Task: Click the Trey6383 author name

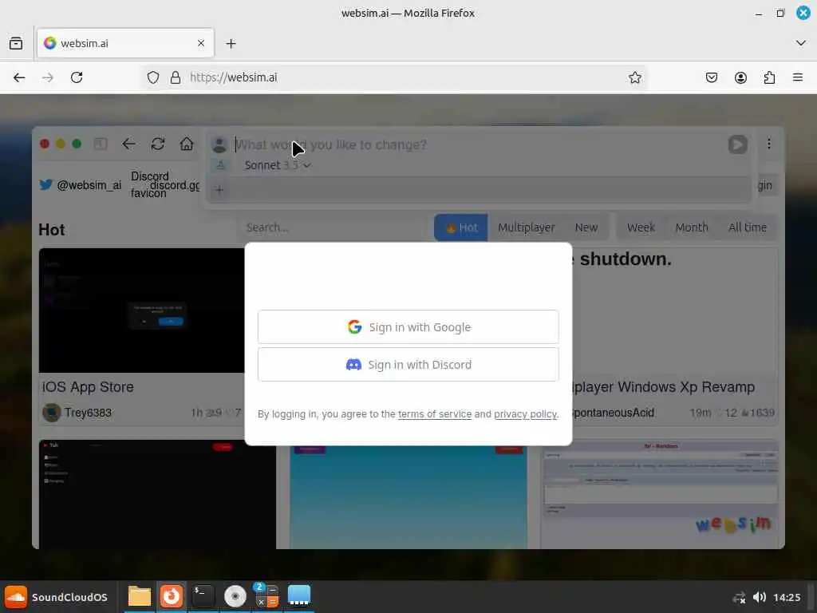Action: coord(88,413)
